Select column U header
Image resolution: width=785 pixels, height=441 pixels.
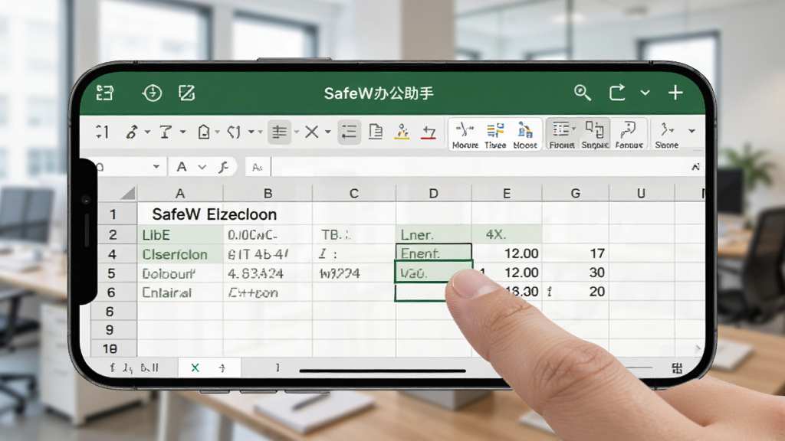pyautogui.click(x=642, y=194)
